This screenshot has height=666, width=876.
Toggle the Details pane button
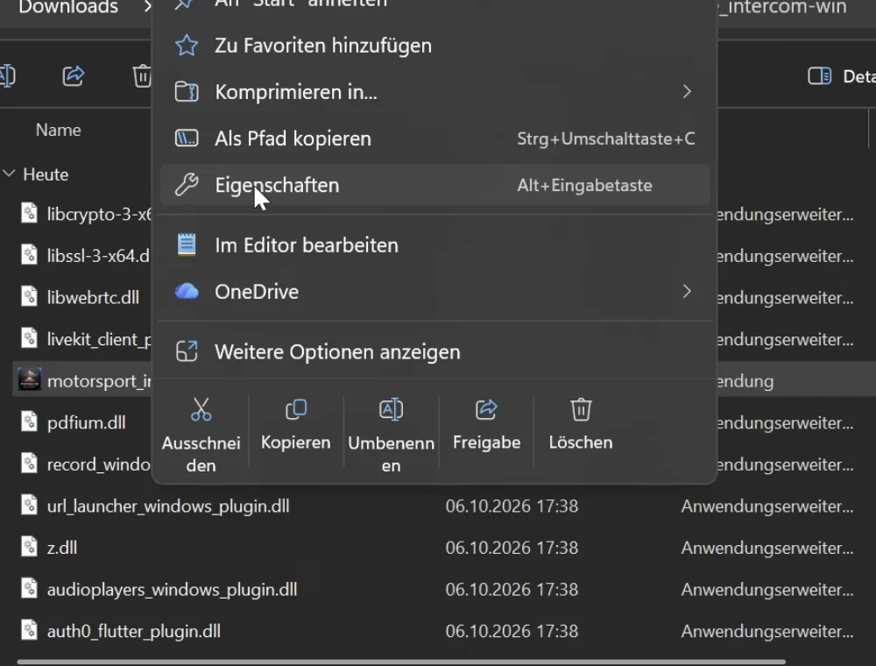coord(841,76)
